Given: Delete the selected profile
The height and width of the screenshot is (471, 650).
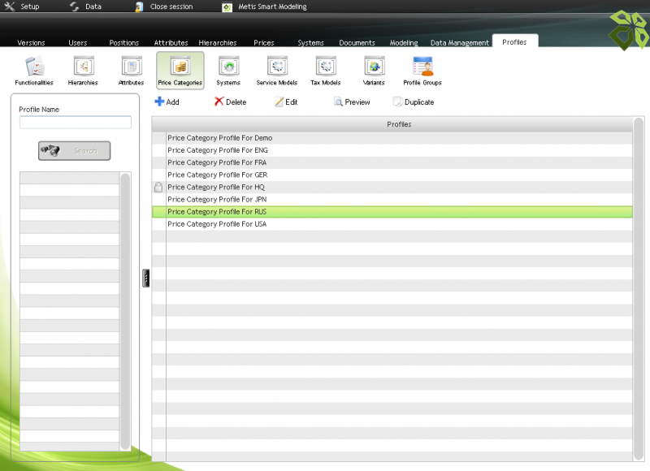Looking at the screenshot, I should 230,102.
